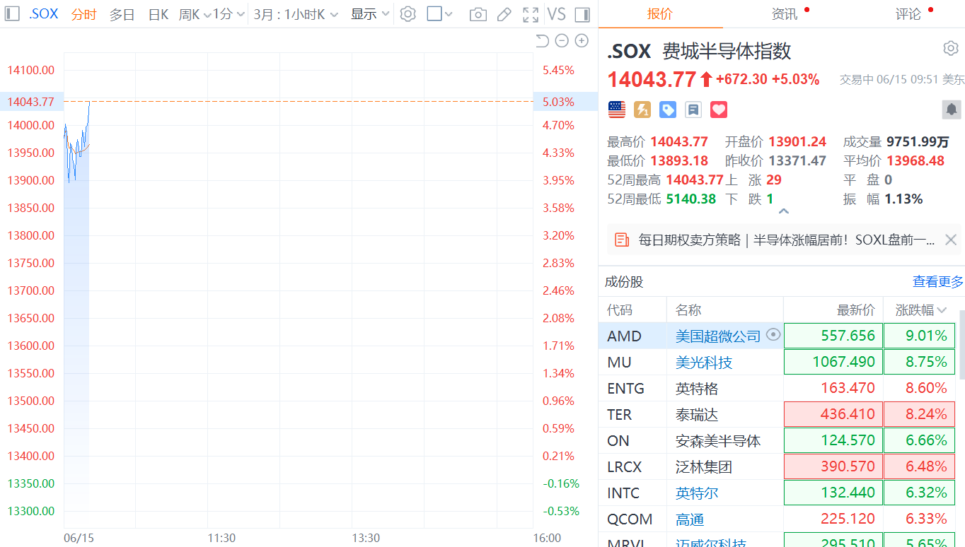Click the orange news document icon
Viewport: 965px width, 547px height.
[622, 240]
